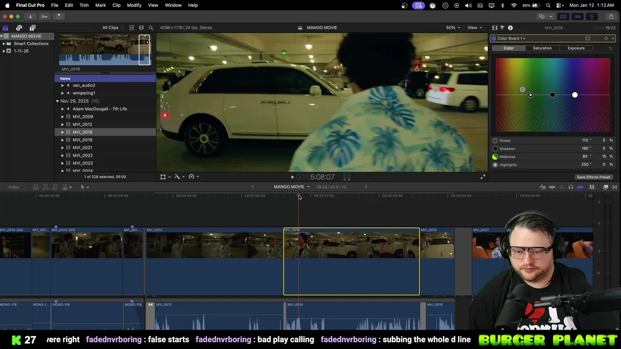
Task: Click the Share export icon
Action: click(x=611, y=16)
